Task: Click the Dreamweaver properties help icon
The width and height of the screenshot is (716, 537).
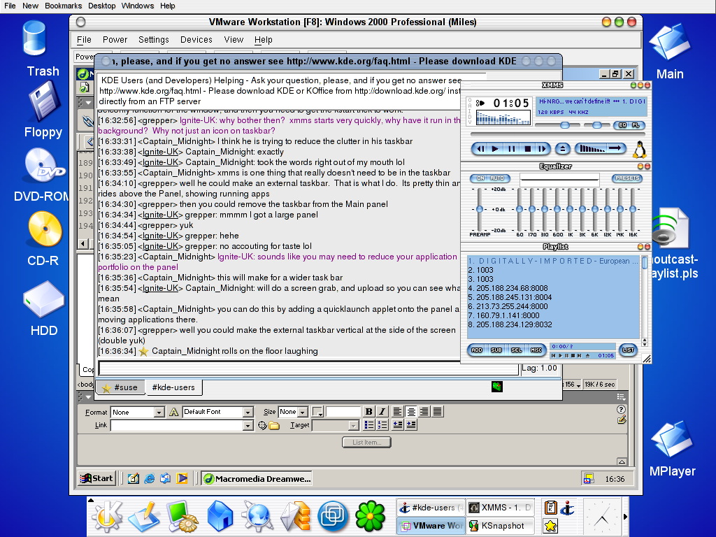Action: point(621,409)
